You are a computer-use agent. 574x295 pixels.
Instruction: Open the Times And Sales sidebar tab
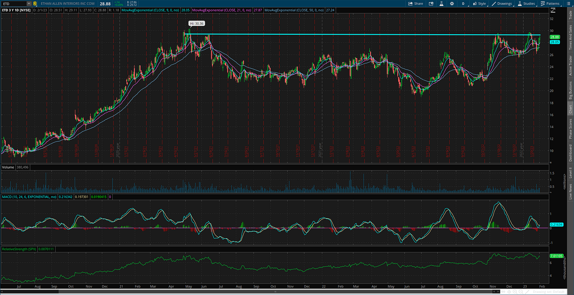(570, 37)
